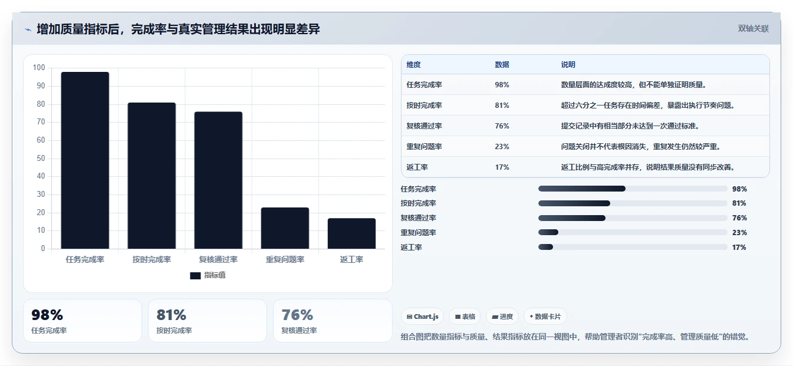
Task: Click the 按时完成率 bar in the chart
Action: click(x=152, y=176)
